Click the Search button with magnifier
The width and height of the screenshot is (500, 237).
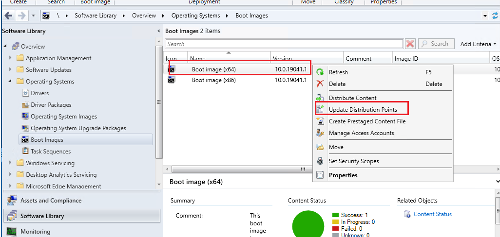436,44
